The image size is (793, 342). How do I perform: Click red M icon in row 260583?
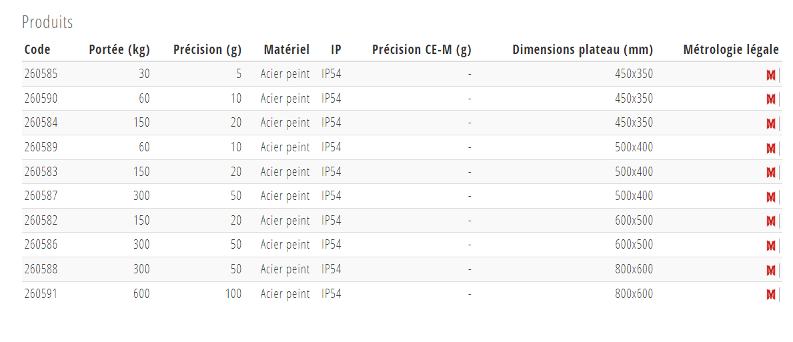(x=771, y=172)
